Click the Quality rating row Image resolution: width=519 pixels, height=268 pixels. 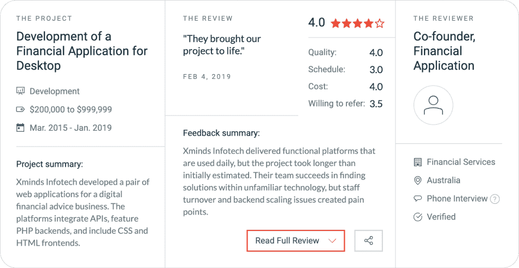point(345,53)
